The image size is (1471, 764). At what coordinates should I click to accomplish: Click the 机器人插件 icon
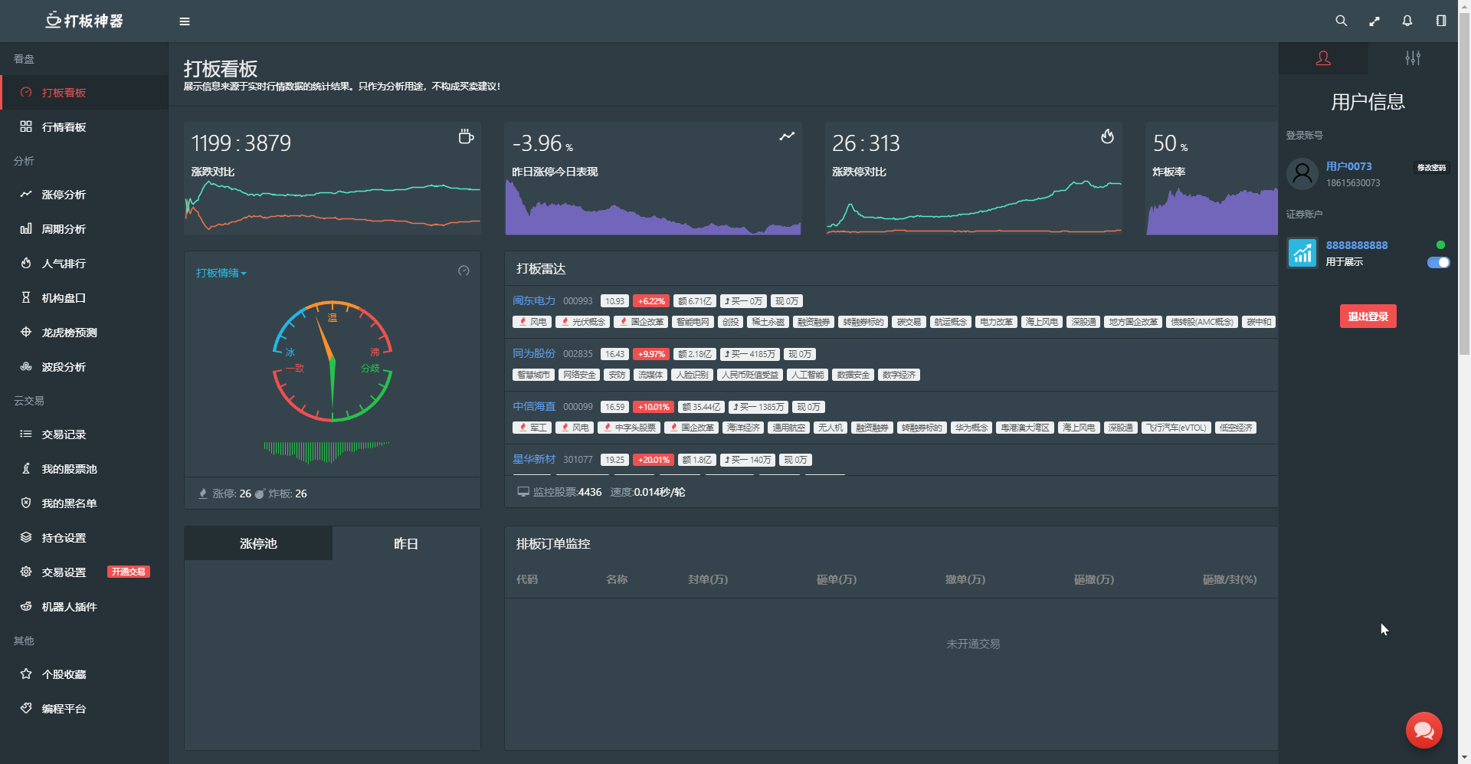pos(26,606)
